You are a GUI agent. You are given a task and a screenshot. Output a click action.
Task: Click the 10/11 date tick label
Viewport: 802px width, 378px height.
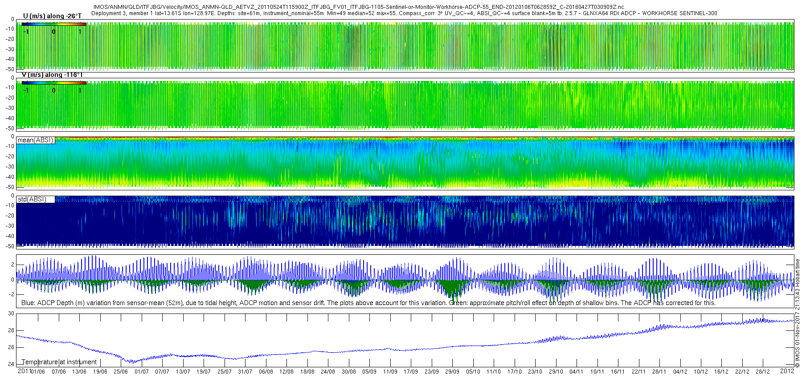[597, 371]
